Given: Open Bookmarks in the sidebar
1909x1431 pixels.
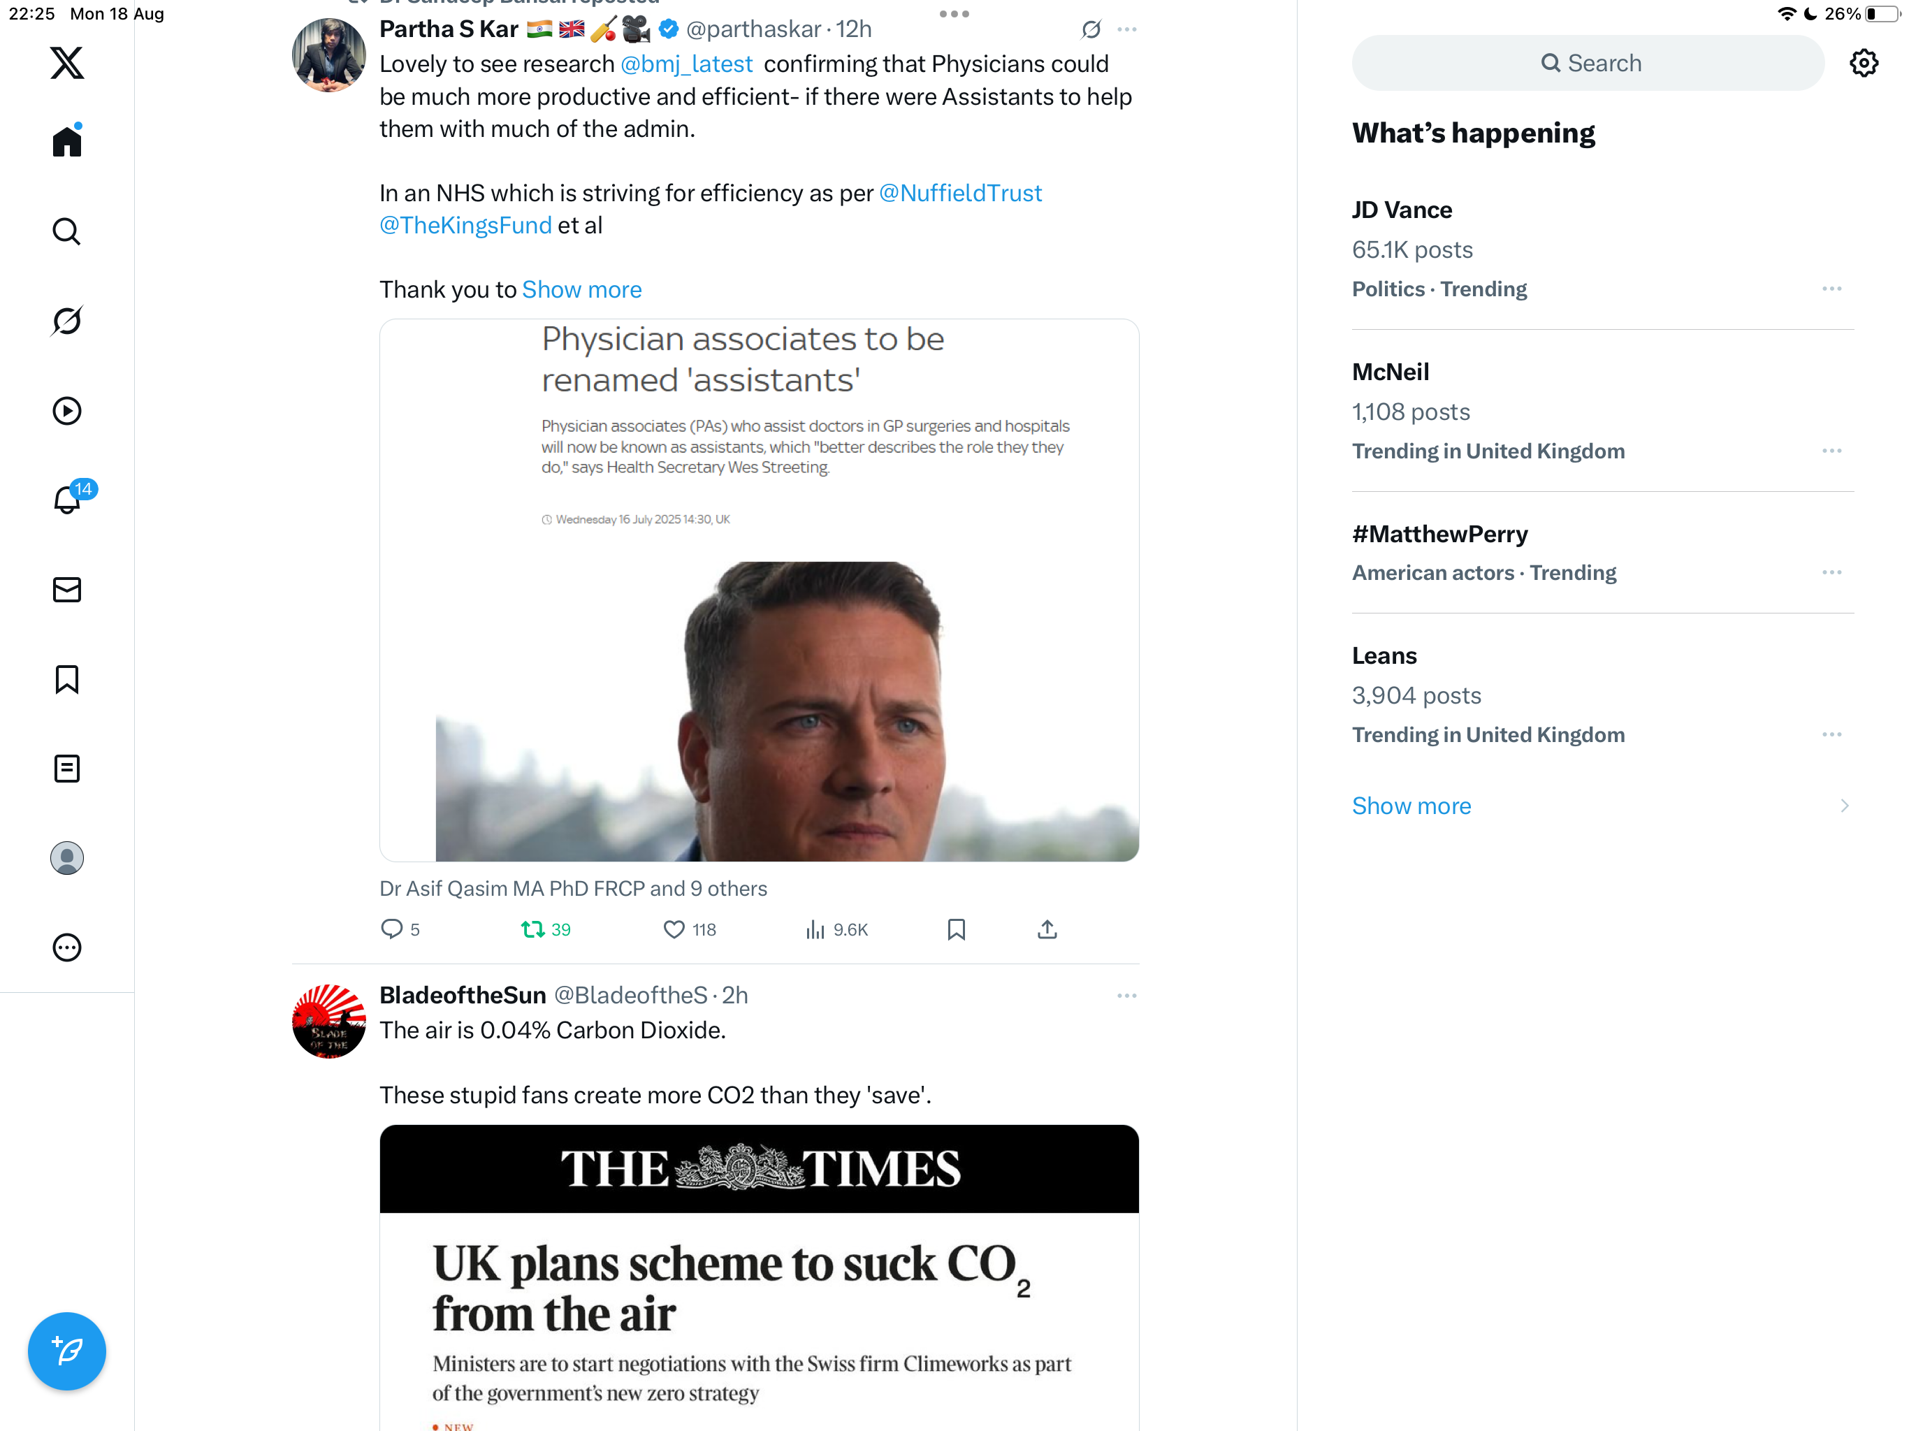Looking at the screenshot, I should pos(66,679).
